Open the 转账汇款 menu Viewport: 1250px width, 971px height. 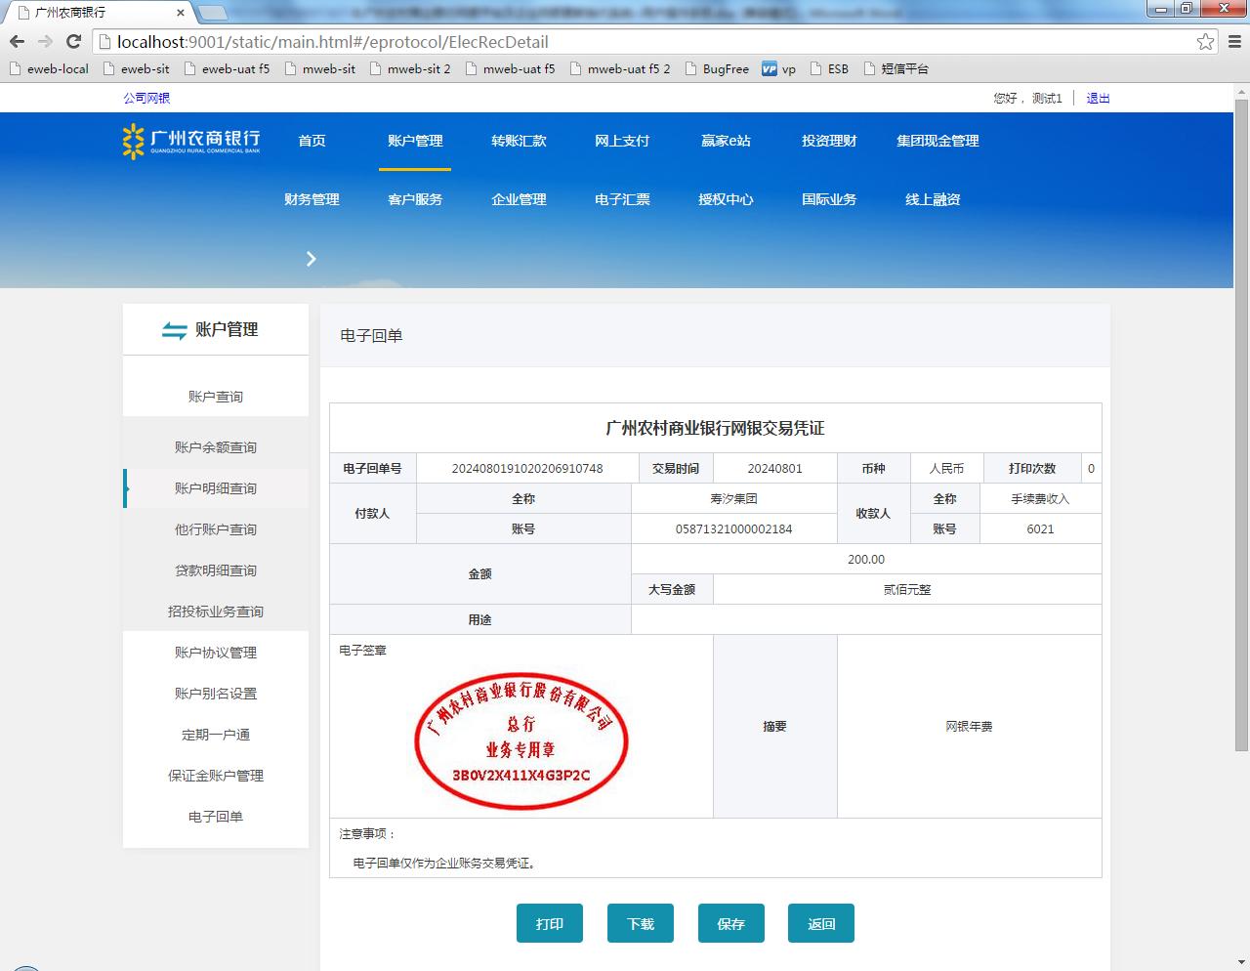pyautogui.click(x=519, y=141)
